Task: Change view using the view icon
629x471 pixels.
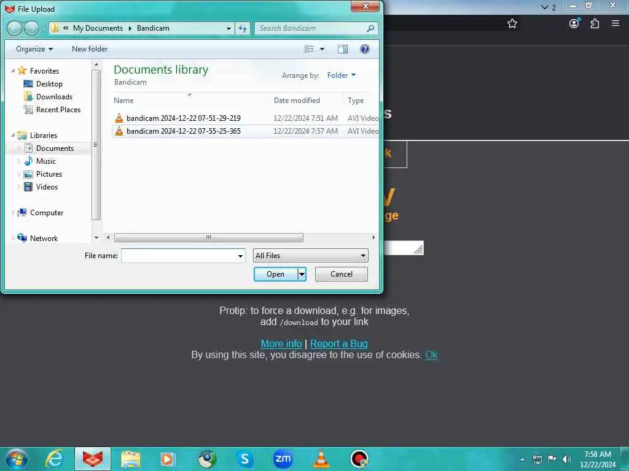Action: (x=309, y=49)
